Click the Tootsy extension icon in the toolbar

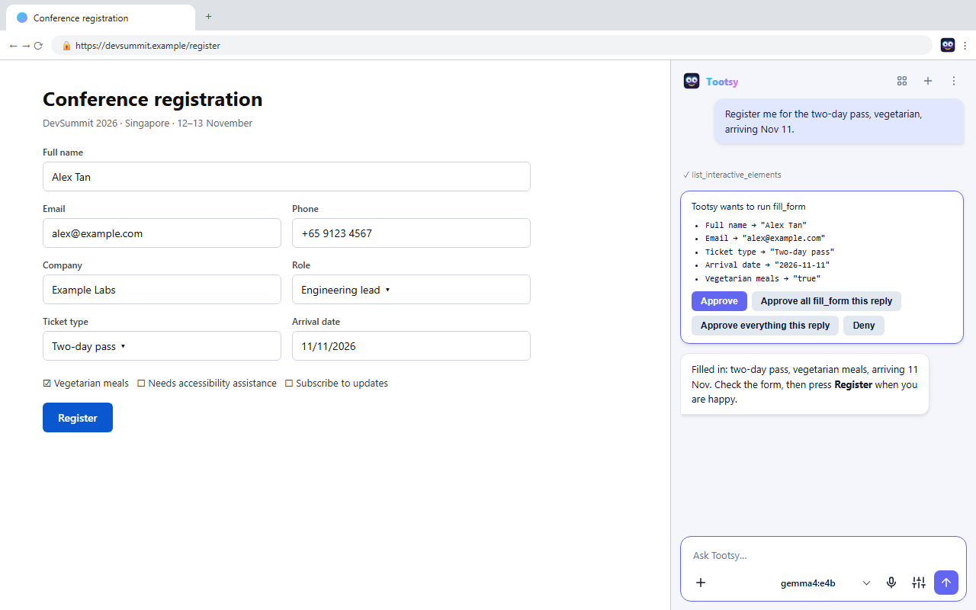point(948,45)
